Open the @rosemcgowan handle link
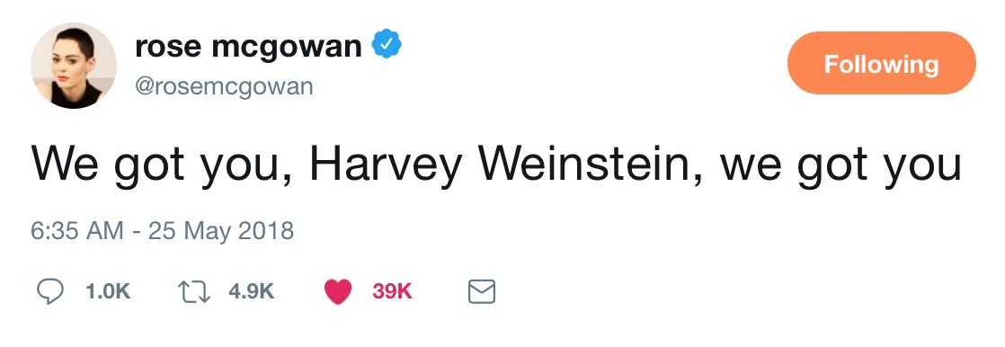The height and width of the screenshot is (347, 1005). coord(224,85)
